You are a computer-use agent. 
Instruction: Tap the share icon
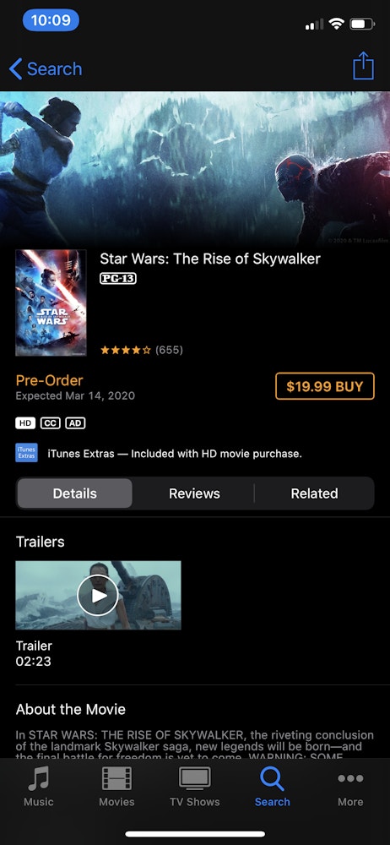363,66
